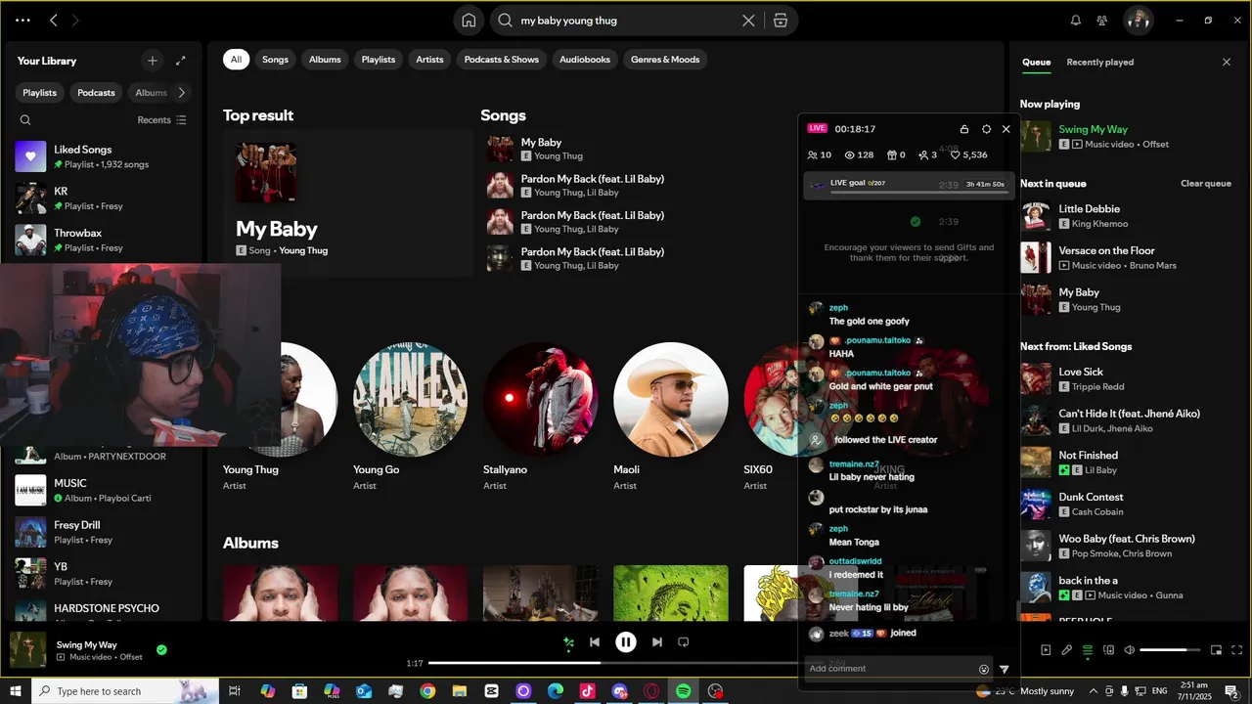Open the notifications bell

click(1076, 20)
